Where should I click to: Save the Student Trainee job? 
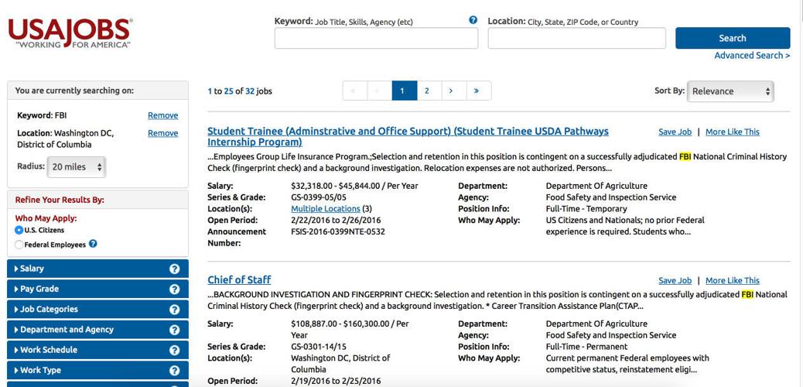(675, 132)
